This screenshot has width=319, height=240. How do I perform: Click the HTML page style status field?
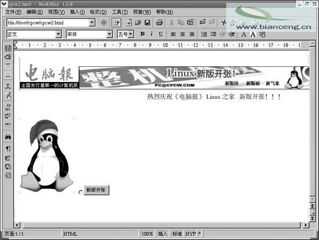100,234
